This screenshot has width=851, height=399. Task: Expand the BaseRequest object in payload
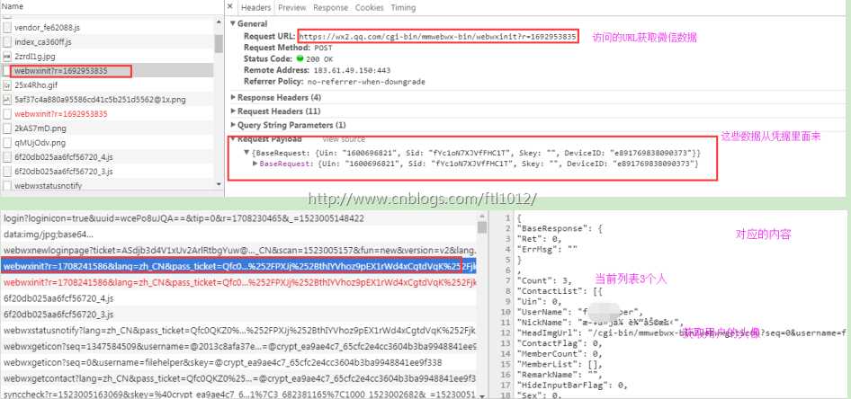click(255, 164)
